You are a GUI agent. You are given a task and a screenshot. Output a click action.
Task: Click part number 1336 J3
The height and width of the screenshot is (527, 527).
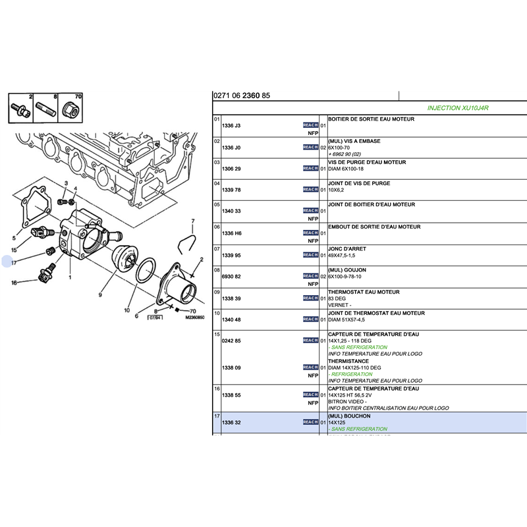coord(231,126)
